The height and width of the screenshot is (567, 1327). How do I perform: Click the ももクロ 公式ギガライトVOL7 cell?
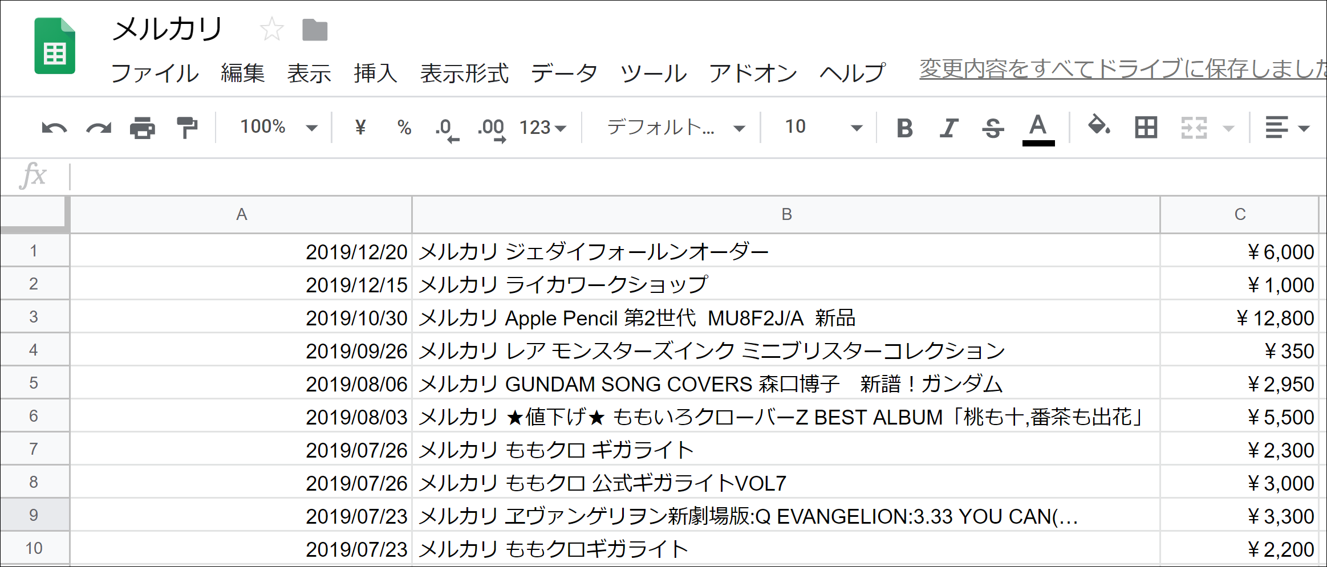[786, 483]
